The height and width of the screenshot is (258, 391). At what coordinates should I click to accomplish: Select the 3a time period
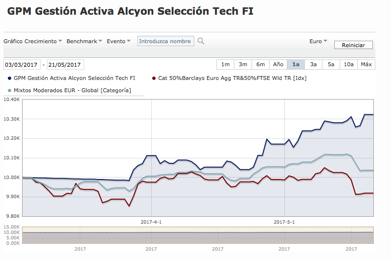[313, 64]
